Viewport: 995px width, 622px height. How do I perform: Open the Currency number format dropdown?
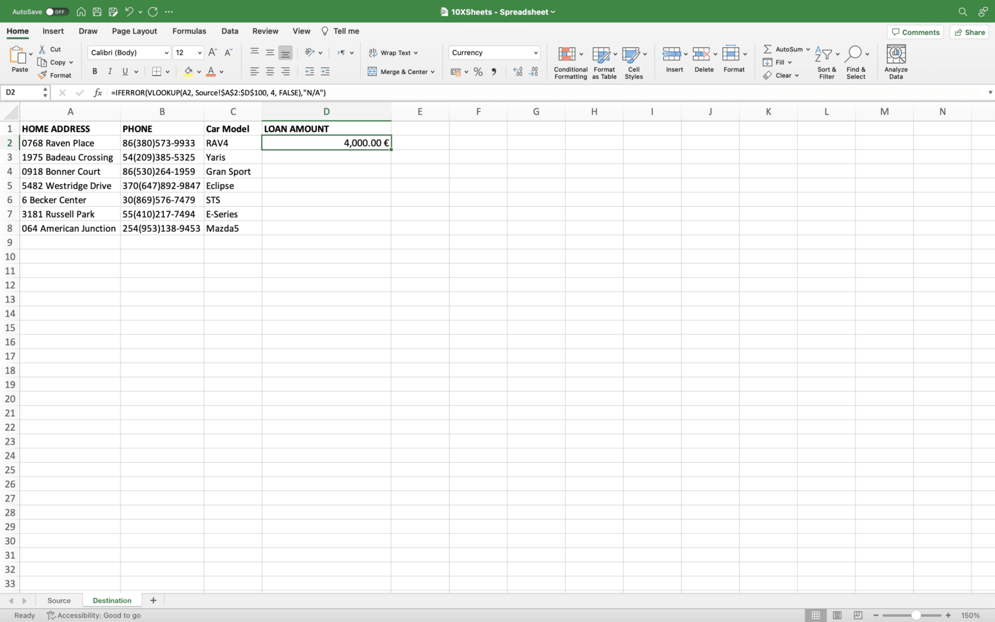coord(494,52)
